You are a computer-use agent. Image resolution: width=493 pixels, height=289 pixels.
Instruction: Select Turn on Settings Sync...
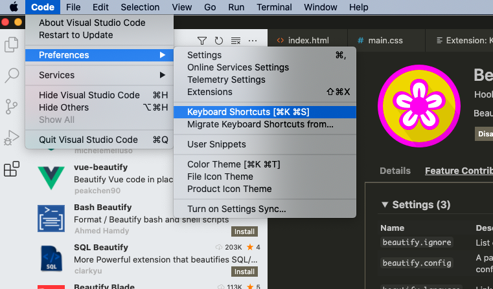point(265,209)
